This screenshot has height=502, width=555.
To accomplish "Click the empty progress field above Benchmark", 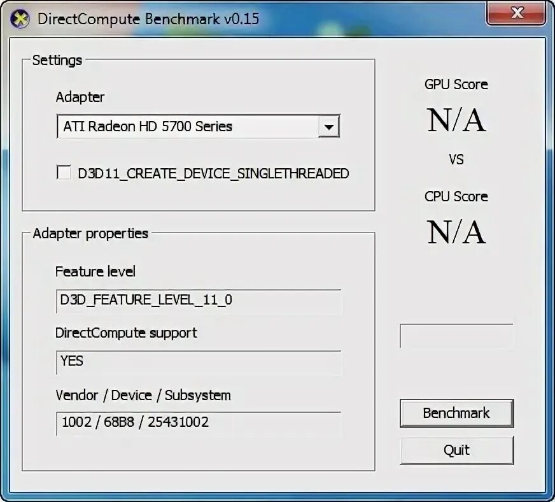I will click(456, 336).
